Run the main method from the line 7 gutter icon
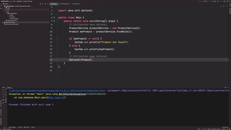 pos(55,21)
